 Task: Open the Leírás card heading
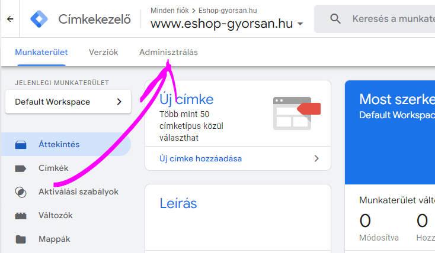tap(178, 203)
